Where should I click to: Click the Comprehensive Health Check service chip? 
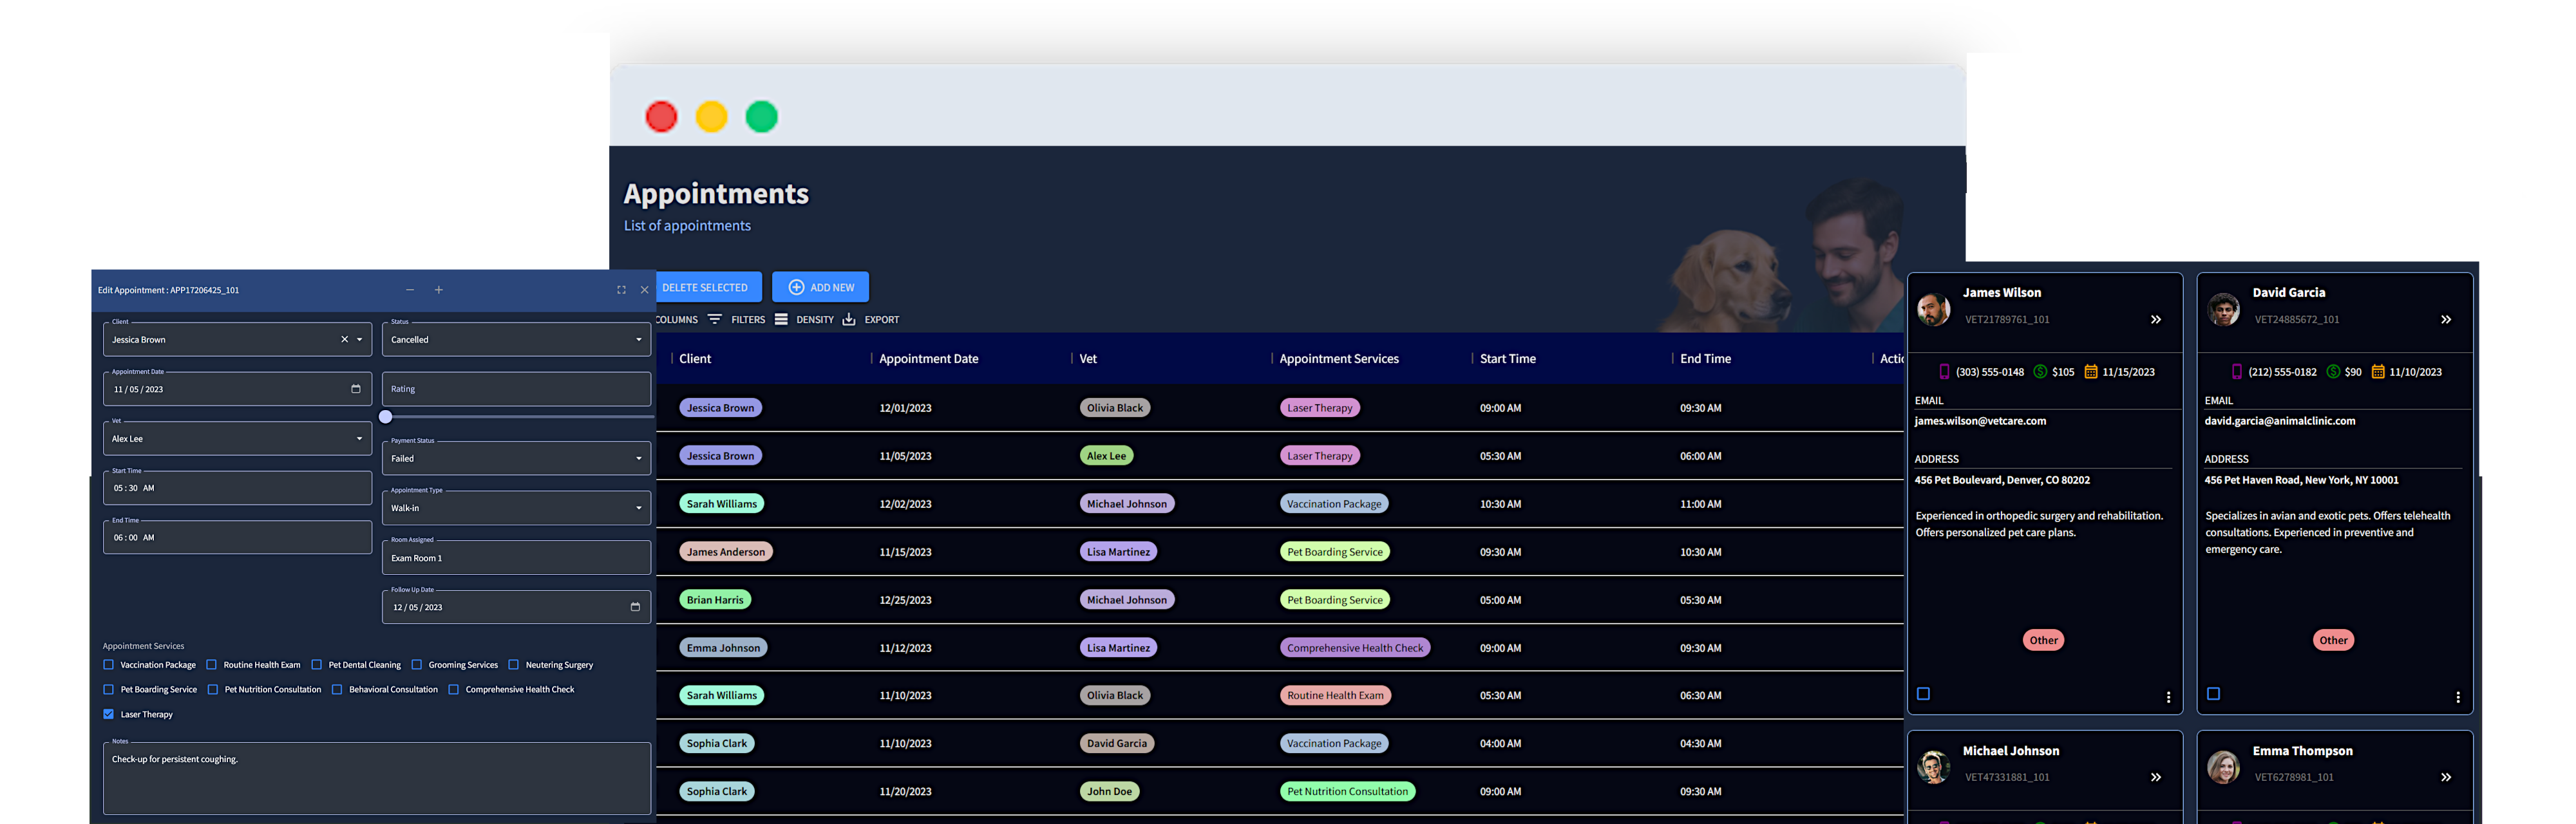[1355, 648]
